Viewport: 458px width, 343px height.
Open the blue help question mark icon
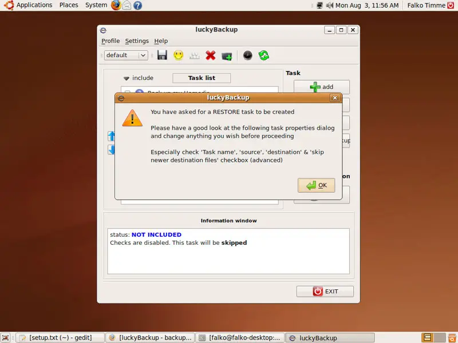point(137,5)
